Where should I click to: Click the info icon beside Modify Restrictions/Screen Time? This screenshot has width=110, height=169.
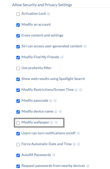point(76,90)
